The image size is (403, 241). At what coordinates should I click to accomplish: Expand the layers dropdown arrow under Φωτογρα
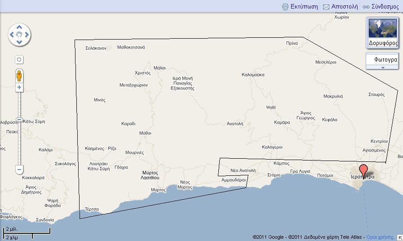[383, 67]
